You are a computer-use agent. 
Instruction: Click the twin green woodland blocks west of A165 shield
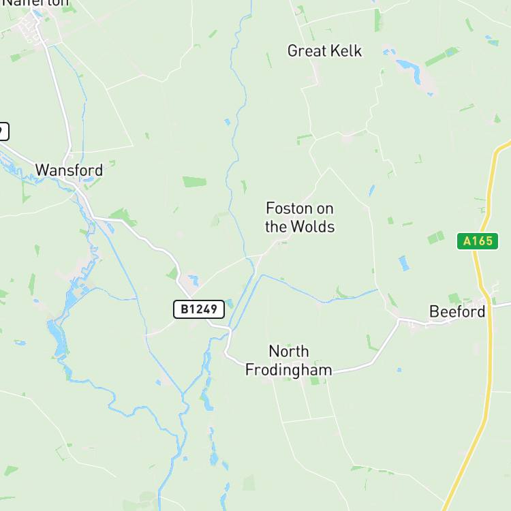point(436,237)
